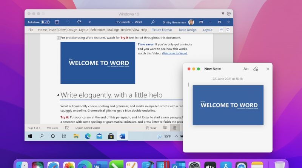Click the note date '22. June 2021 at 15:18'
This screenshot has width=302, height=168.
(228, 79)
